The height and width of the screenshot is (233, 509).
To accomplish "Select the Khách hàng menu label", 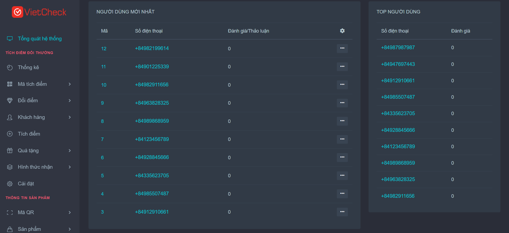I will [x=31, y=117].
